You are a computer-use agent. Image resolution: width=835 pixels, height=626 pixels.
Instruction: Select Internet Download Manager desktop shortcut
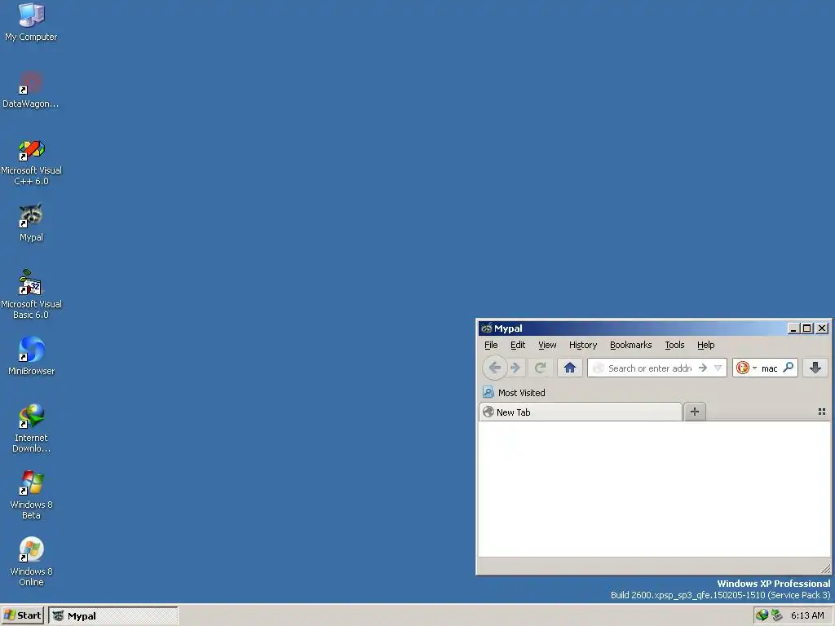point(31,429)
